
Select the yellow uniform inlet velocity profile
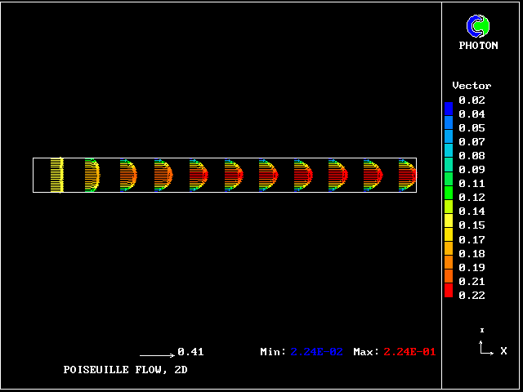[x=56, y=175]
